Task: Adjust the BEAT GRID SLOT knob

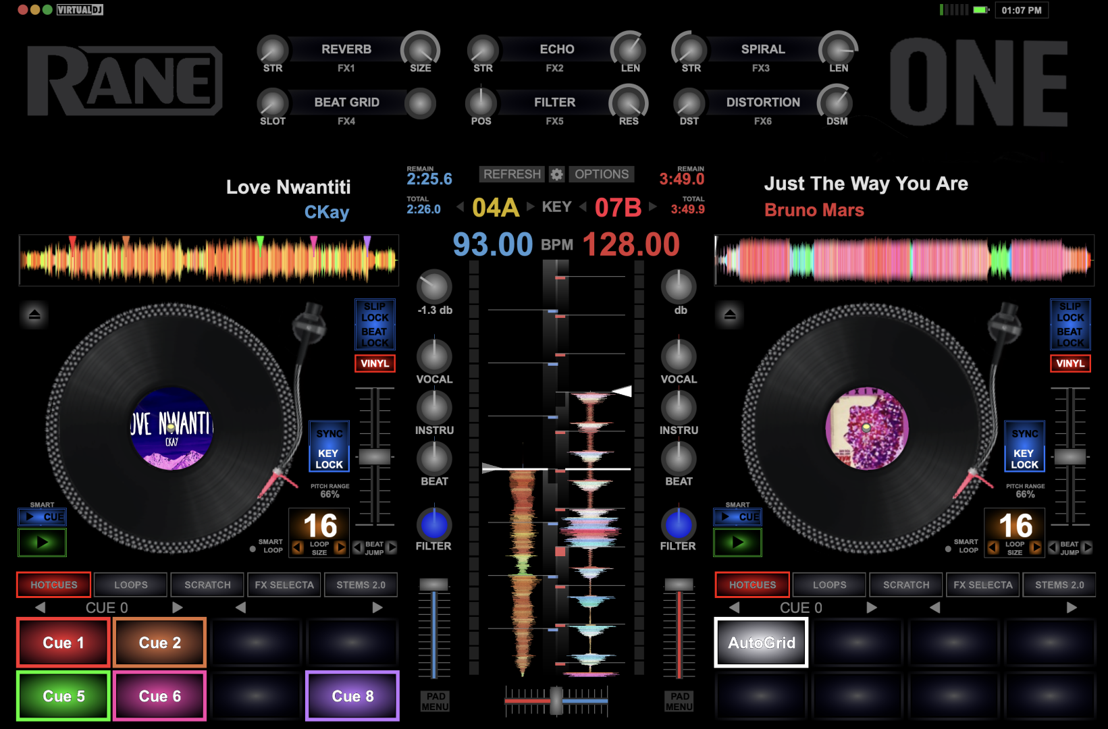Action: click(273, 103)
